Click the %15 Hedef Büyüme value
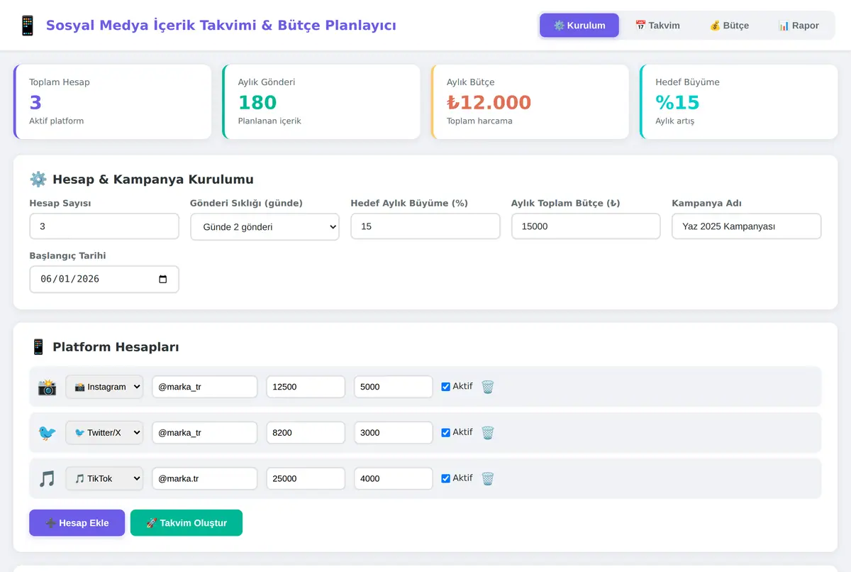Screen dimensions: 851x572 click(x=677, y=102)
